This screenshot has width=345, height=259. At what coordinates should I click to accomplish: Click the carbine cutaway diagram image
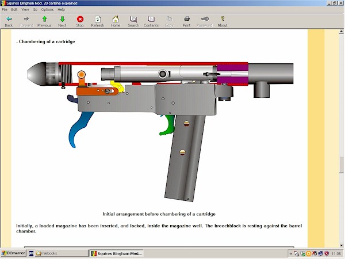click(x=160, y=132)
